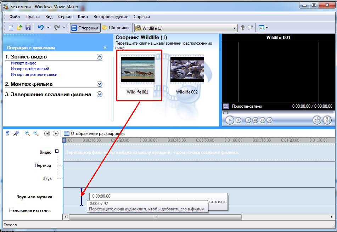The image size is (337, 232).
Task: Expand the Завершение создания фильма section
Action: [x=99, y=94]
